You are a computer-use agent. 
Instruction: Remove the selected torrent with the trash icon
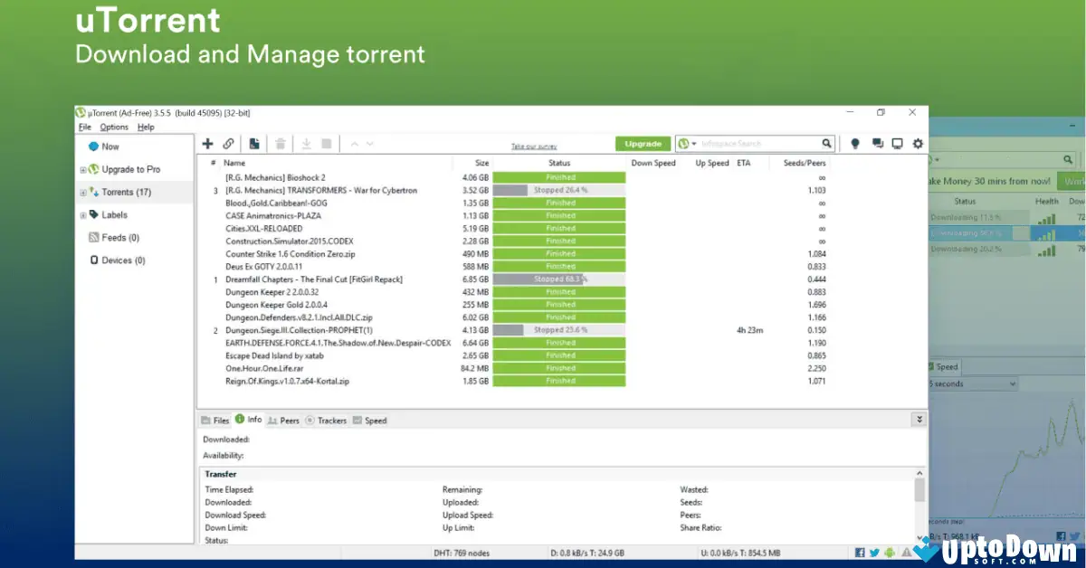(280, 144)
